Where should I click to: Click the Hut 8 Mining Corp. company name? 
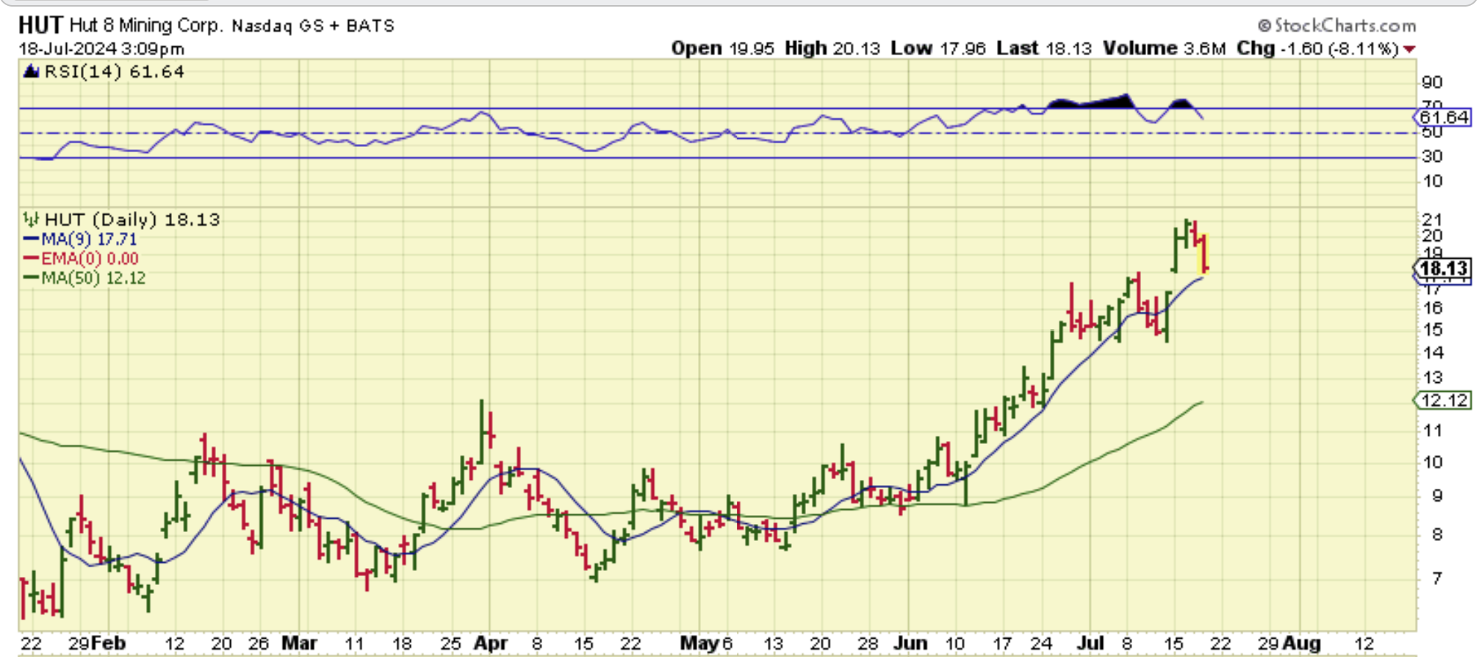click(x=145, y=26)
